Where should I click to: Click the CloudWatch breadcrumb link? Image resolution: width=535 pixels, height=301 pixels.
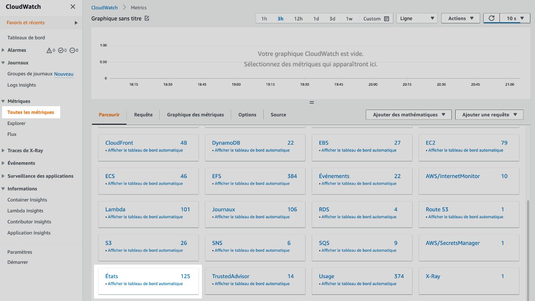tap(104, 8)
